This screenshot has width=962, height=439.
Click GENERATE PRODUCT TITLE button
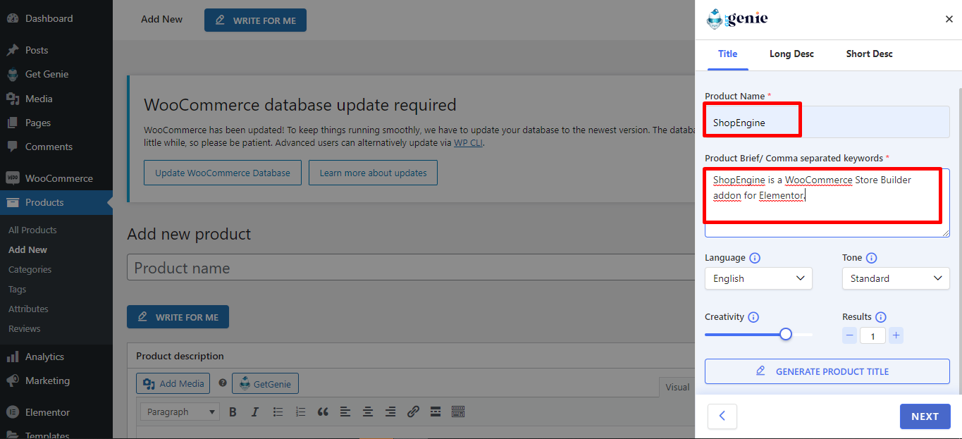[x=827, y=371]
